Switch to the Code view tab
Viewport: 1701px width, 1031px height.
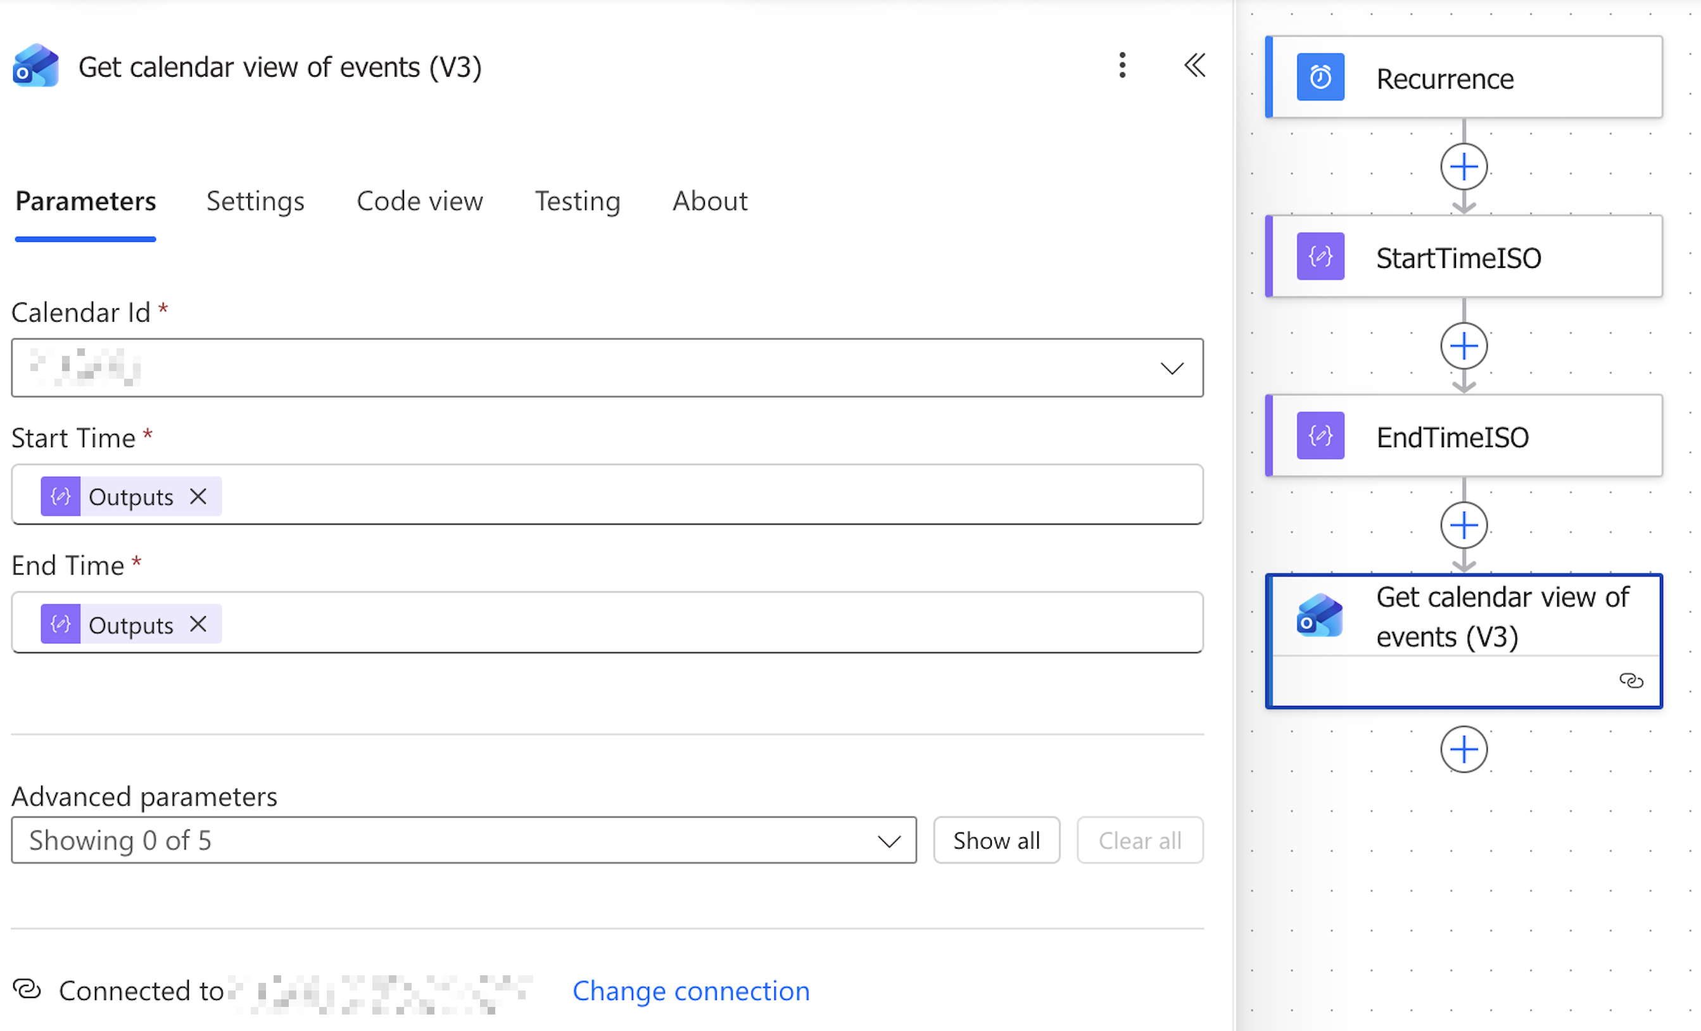pyautogui.click(x=420, y=201)
